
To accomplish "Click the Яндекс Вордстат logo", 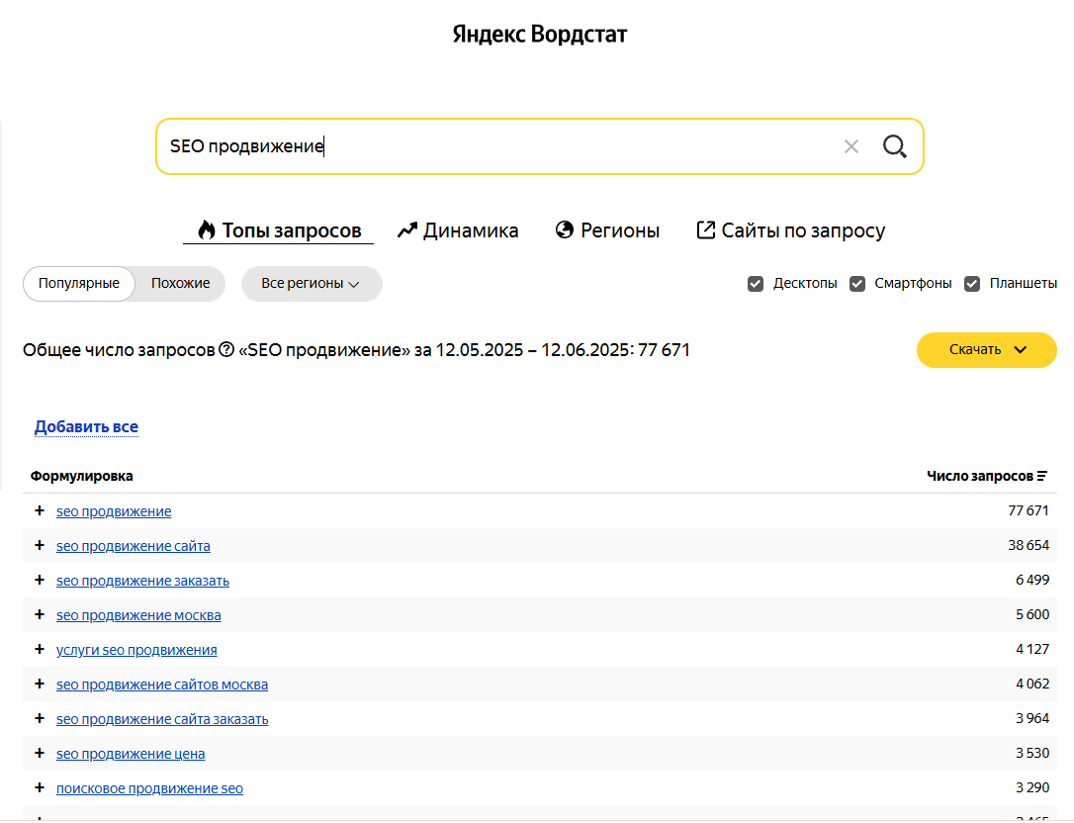I will click(x=540, y=34).
